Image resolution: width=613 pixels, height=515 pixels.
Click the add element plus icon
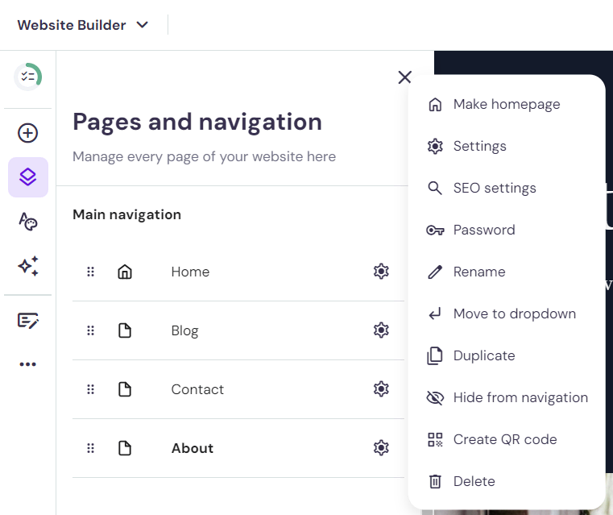(x=27, y=133)
